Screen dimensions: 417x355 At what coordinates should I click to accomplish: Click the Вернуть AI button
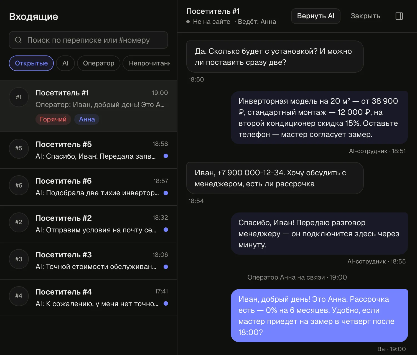(x=316, y=16)
